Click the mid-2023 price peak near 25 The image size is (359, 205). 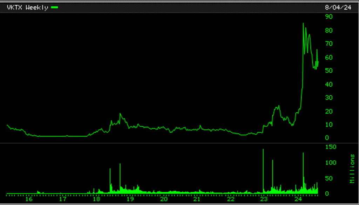pos(278,106)
